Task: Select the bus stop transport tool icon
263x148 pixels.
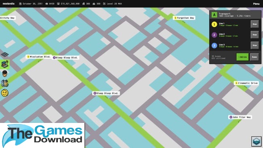Action: pyautogui.click(x=5, y=64)
